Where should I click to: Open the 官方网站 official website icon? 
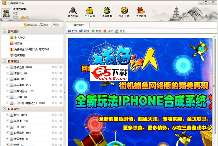click(x=73, y=12)
